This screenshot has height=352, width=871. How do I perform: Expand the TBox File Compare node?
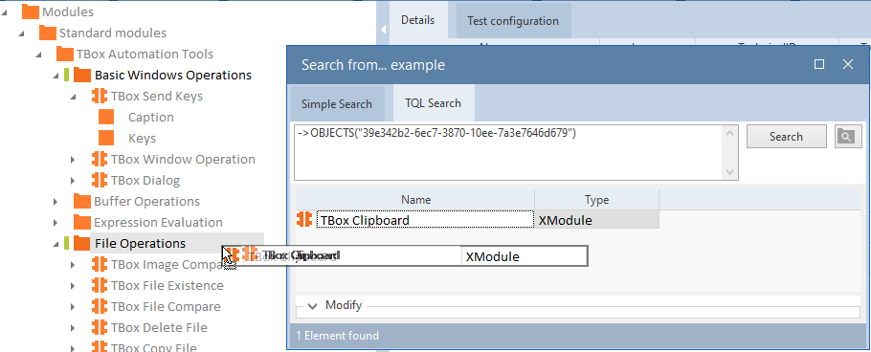(73, 307)
